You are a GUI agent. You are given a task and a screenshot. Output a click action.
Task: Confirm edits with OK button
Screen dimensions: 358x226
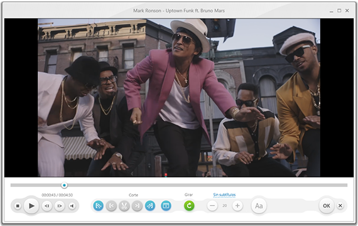click(326, 206)
